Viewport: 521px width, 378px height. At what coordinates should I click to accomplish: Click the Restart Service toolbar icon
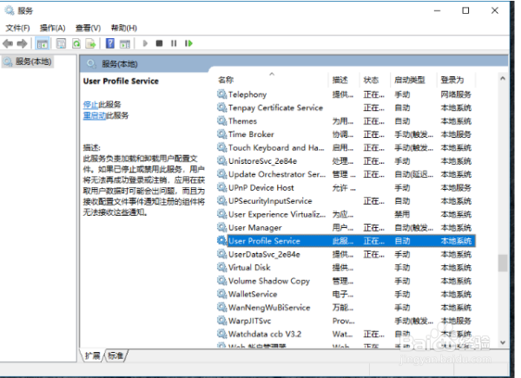pos(188,43)
